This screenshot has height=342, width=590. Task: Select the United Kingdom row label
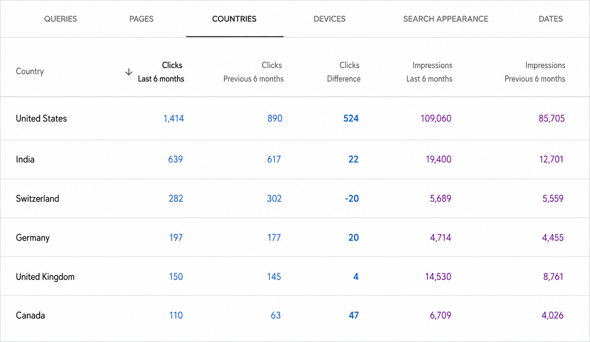pyautogui.click(x=45, y=277)
